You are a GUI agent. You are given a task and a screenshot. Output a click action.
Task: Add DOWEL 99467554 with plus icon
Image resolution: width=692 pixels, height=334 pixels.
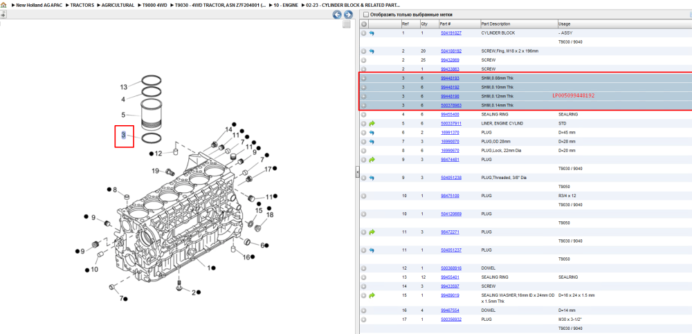tap(364, 310)
